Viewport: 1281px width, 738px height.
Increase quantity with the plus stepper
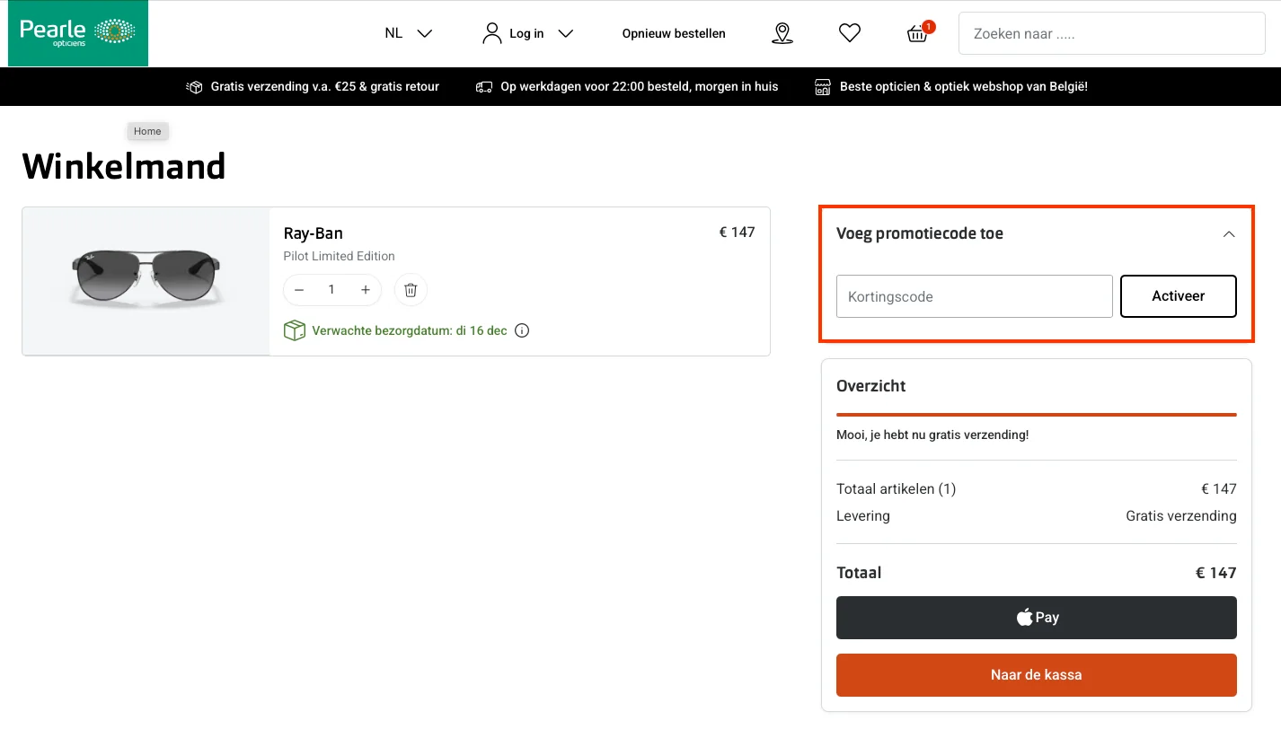click(366, 289)
